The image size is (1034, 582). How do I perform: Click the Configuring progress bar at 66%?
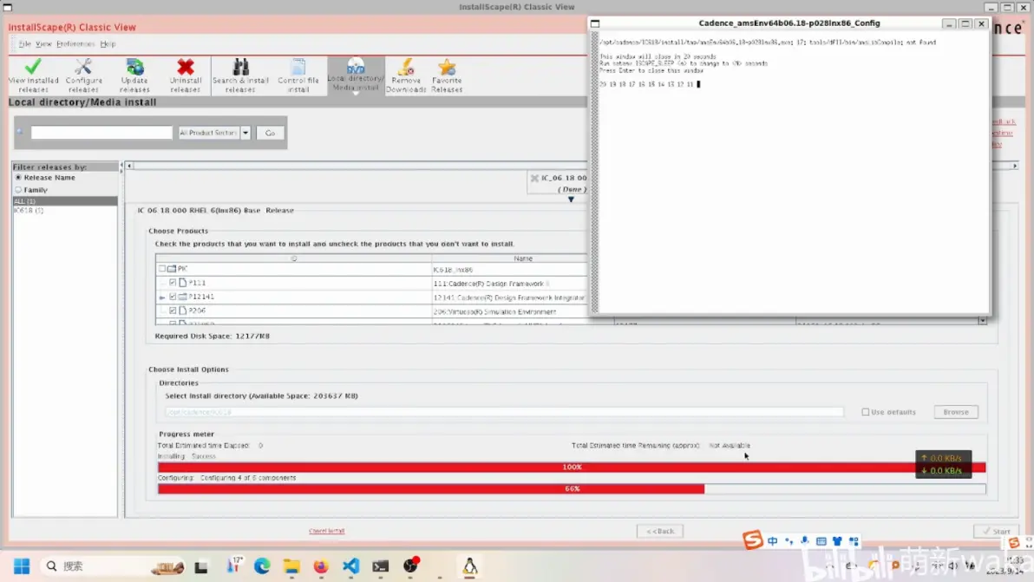point(572,489)
